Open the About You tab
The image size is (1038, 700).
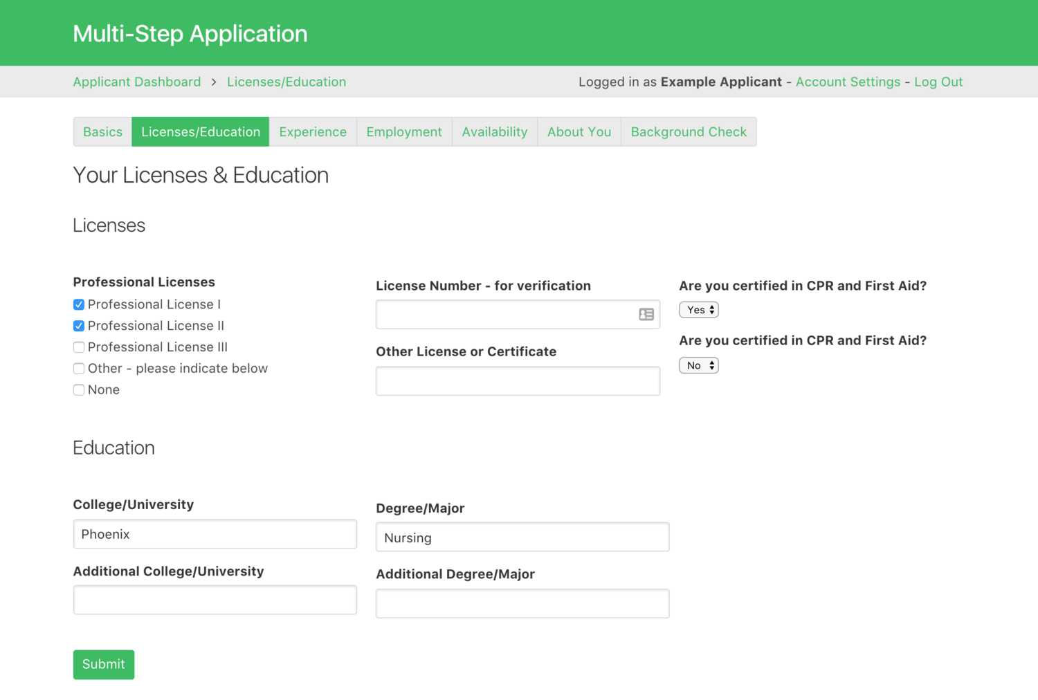579,132
